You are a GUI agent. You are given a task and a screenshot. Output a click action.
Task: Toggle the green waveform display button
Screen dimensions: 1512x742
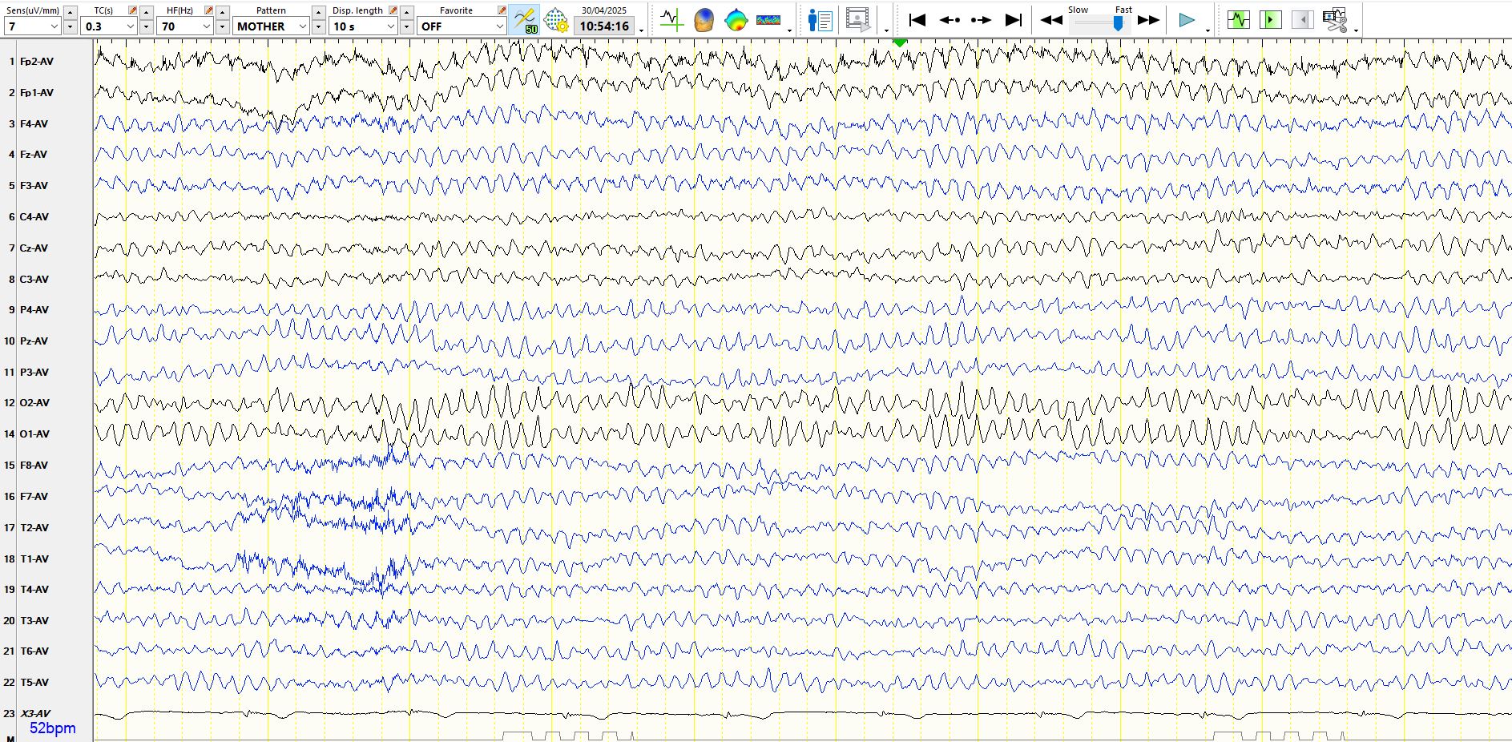tap(1238, 20)
